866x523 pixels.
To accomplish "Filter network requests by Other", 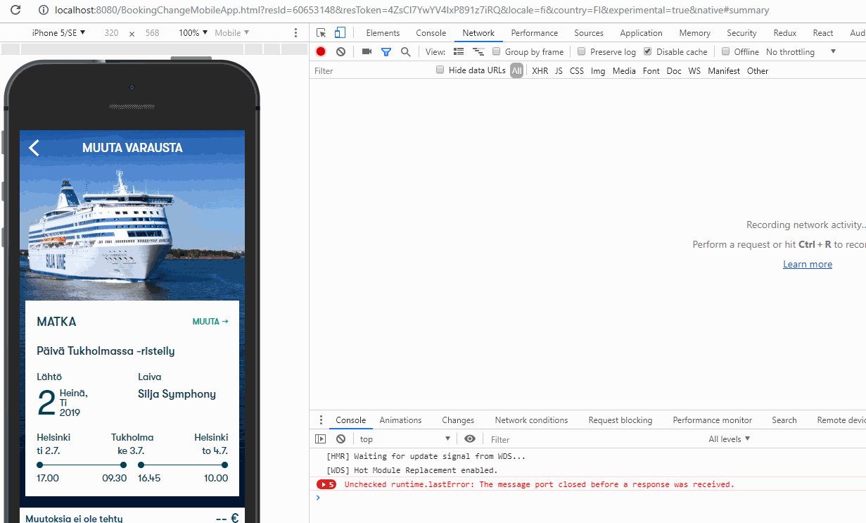I will coord(758,70).
